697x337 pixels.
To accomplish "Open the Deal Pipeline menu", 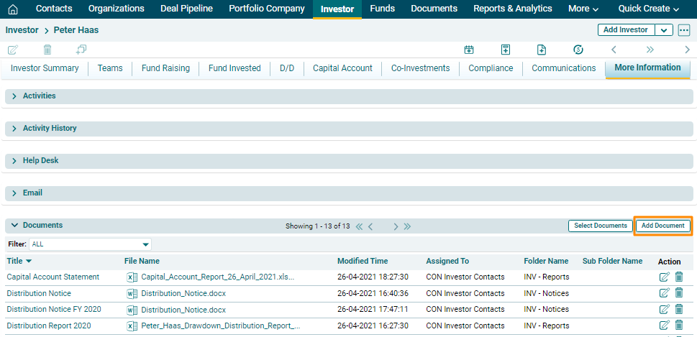I will point(186,9).
